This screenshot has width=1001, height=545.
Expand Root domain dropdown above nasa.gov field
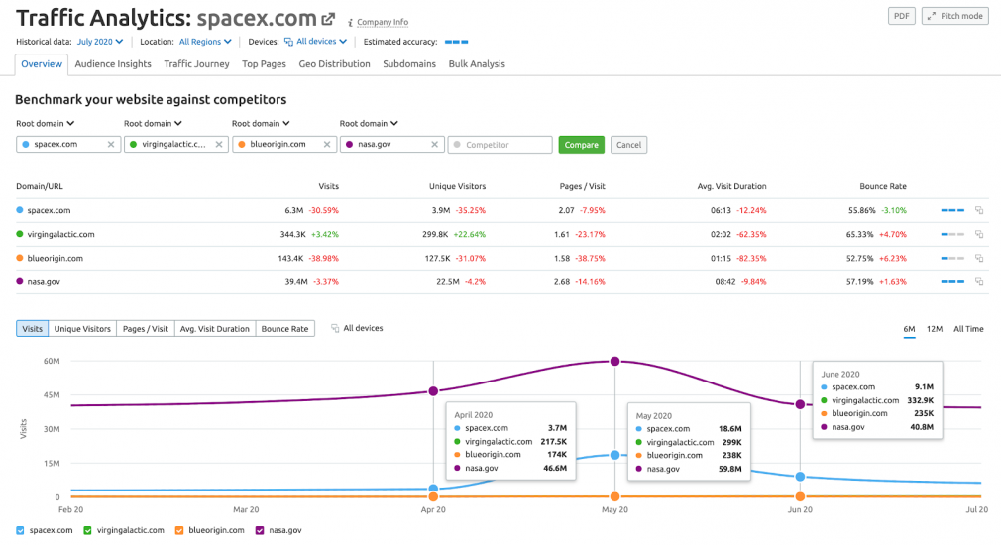pos(369,123)
